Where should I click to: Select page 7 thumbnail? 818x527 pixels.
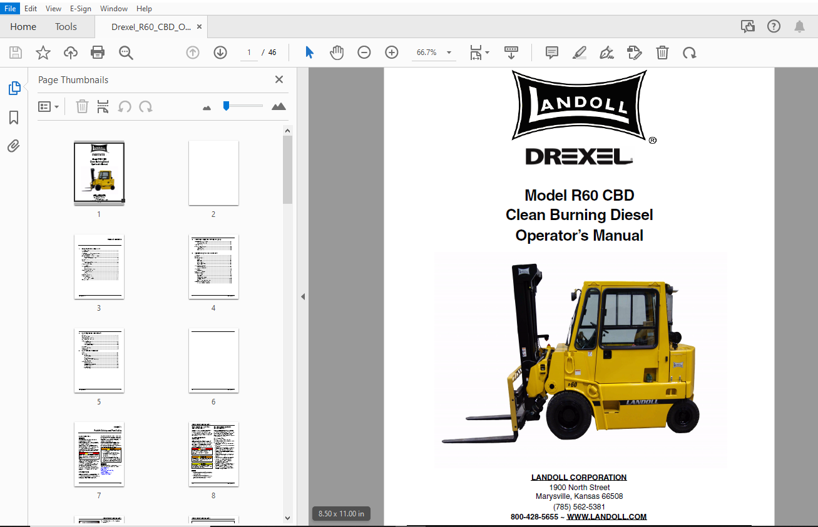click(x=99, y=454)
